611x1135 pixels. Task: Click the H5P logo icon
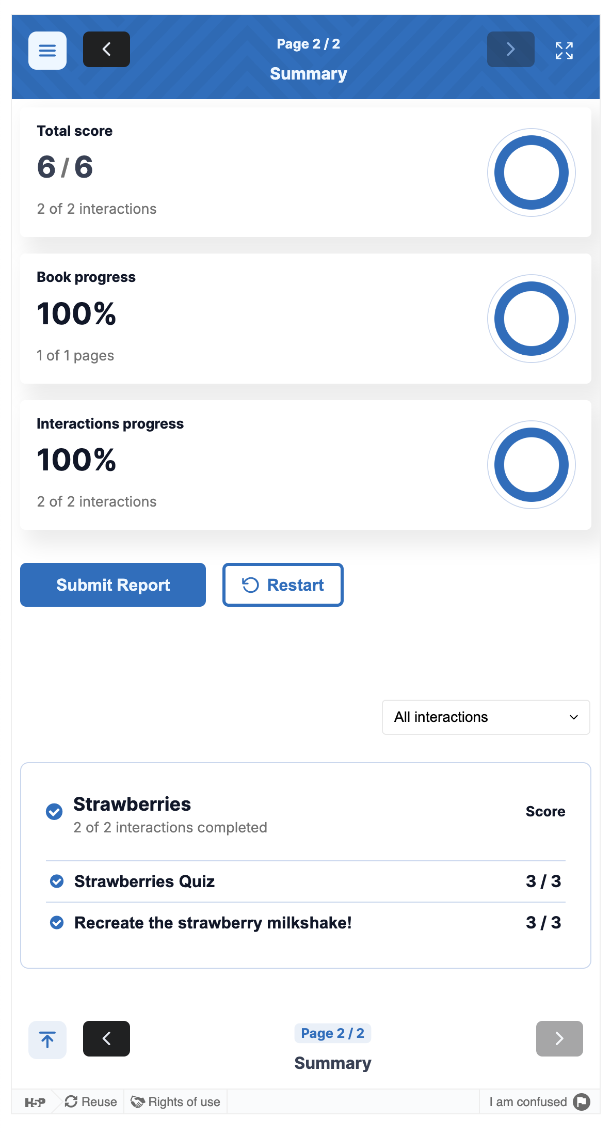pos(35,1102)
